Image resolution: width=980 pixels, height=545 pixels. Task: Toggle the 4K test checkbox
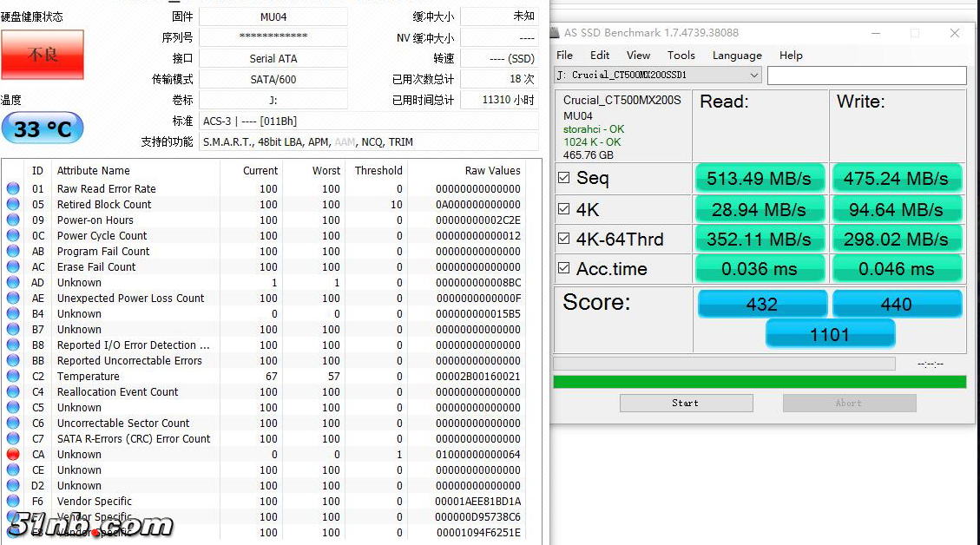(563, 209)
